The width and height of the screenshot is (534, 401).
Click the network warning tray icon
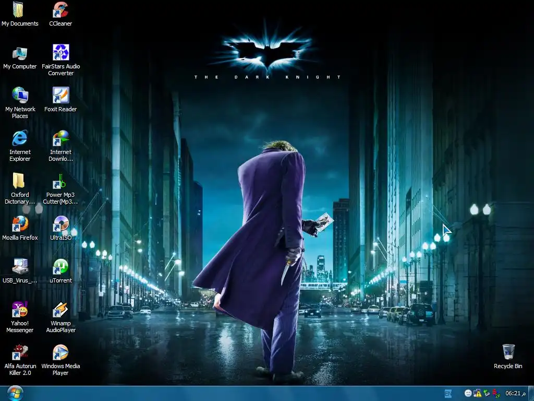(x=478, y=394)
